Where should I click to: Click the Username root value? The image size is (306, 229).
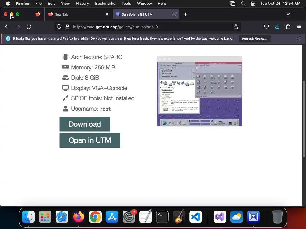pyautogui.click(x=105, y=109)
